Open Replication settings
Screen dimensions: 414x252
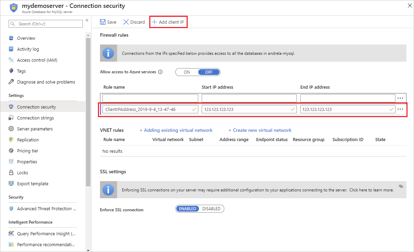(x=28, y=140)
